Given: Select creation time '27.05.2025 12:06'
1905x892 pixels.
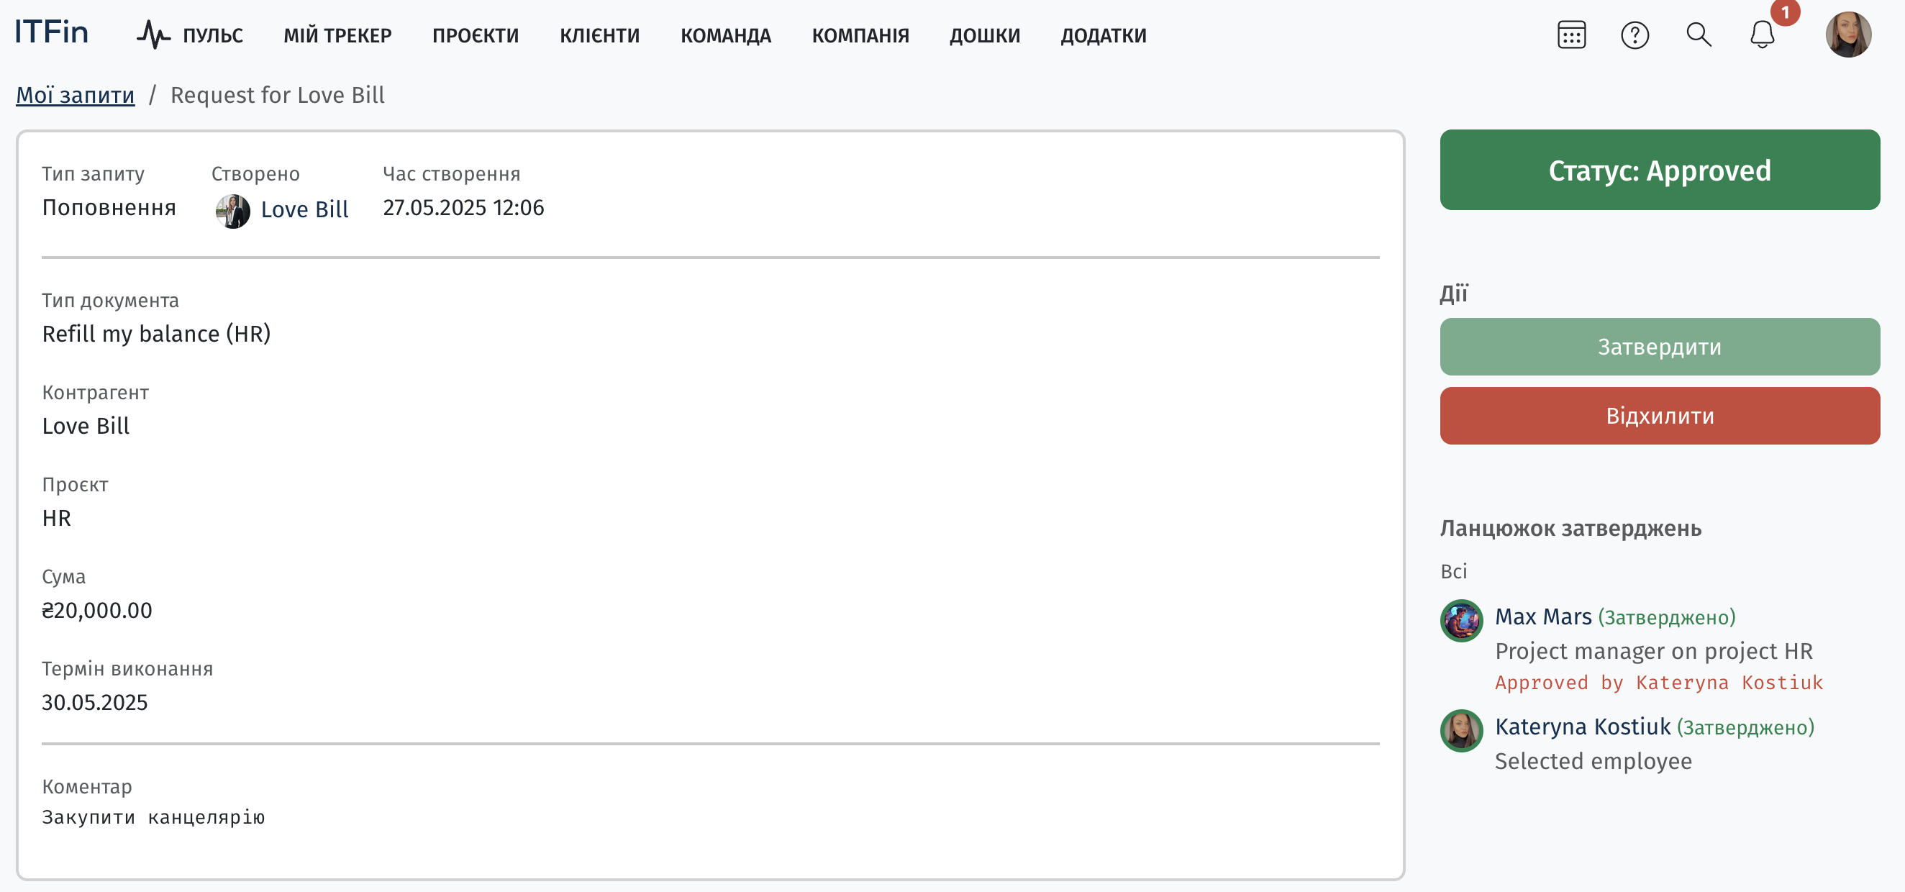Looking at the screenshot, I should point(463,207).
